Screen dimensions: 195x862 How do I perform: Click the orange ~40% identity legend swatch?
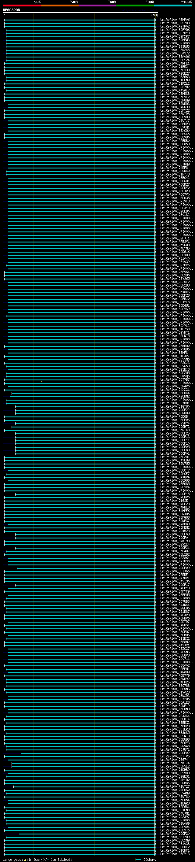(x=60, y=6)
